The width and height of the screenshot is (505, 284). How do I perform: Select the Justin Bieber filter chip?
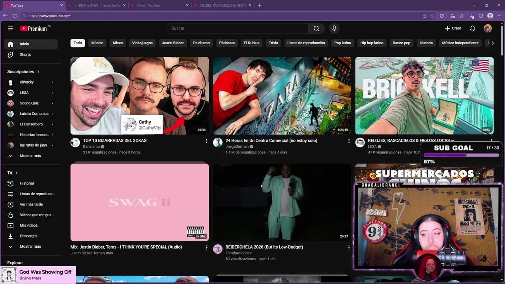tap(173, 43)
